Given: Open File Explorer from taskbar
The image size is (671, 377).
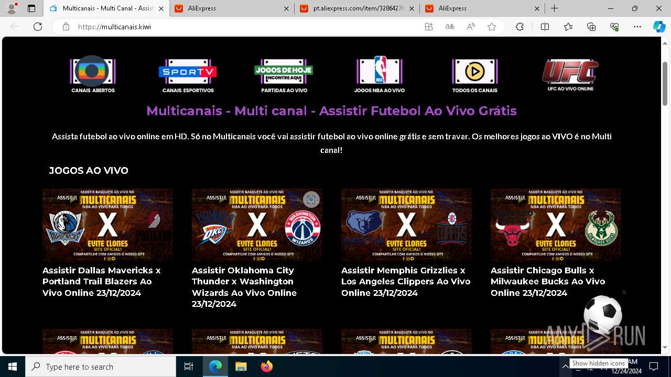Looking at the screenshot, I should [241, 367].
